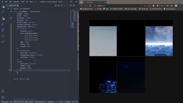Screen dimensions: 183x103
Task: Open VS Code notifications bell
Action: [x=77, y=102]
